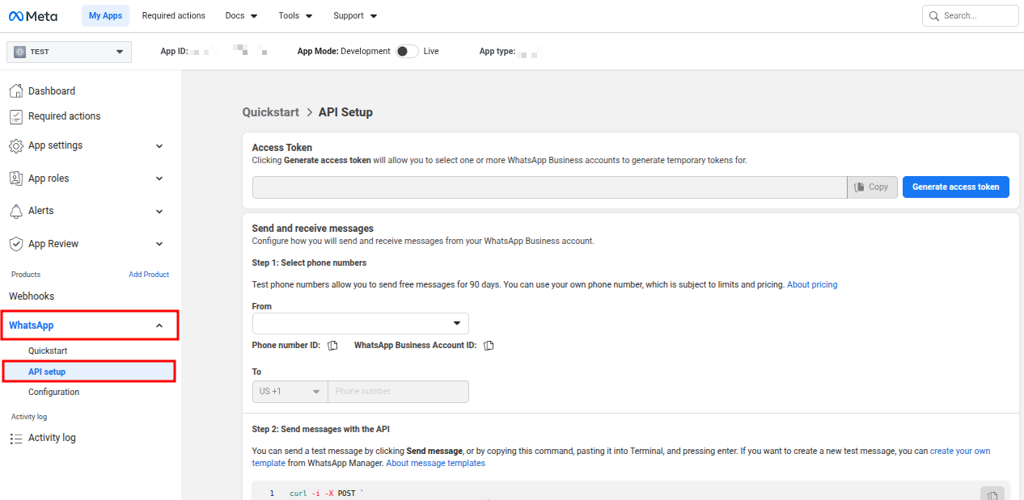Click the Activity log list icon

pos(15,438)
